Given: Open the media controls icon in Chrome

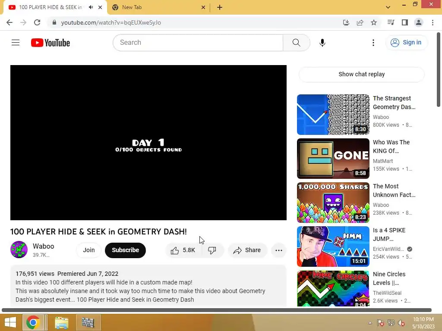Looking at the screenshot, I should click(391, 22).
